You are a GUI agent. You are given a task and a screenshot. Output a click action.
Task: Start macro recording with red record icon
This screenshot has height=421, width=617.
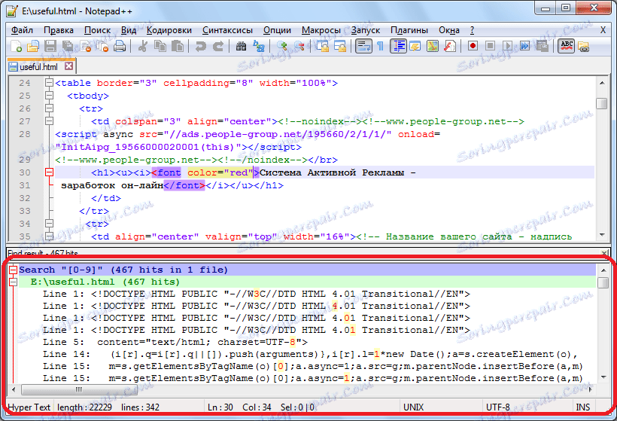click(x=473, y=47)
